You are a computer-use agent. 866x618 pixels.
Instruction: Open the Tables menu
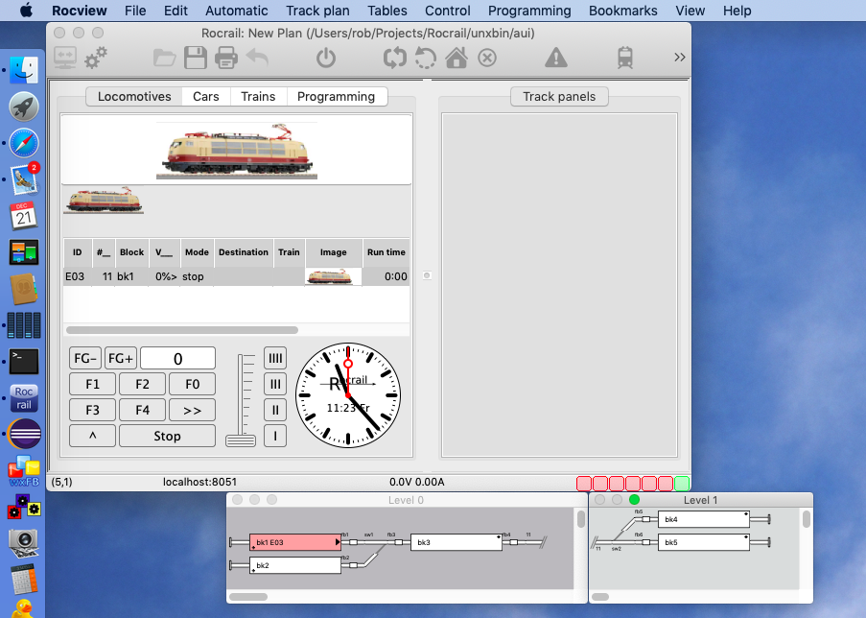387,11
